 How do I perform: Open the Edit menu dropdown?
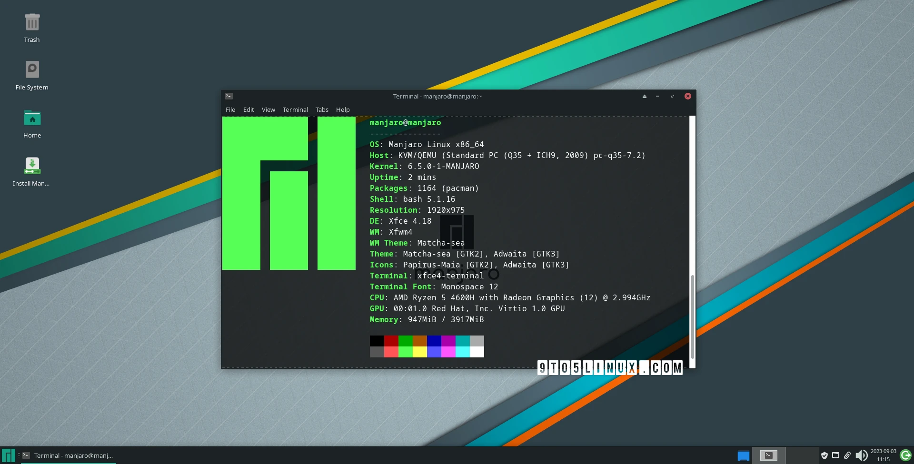pos(248,109)
